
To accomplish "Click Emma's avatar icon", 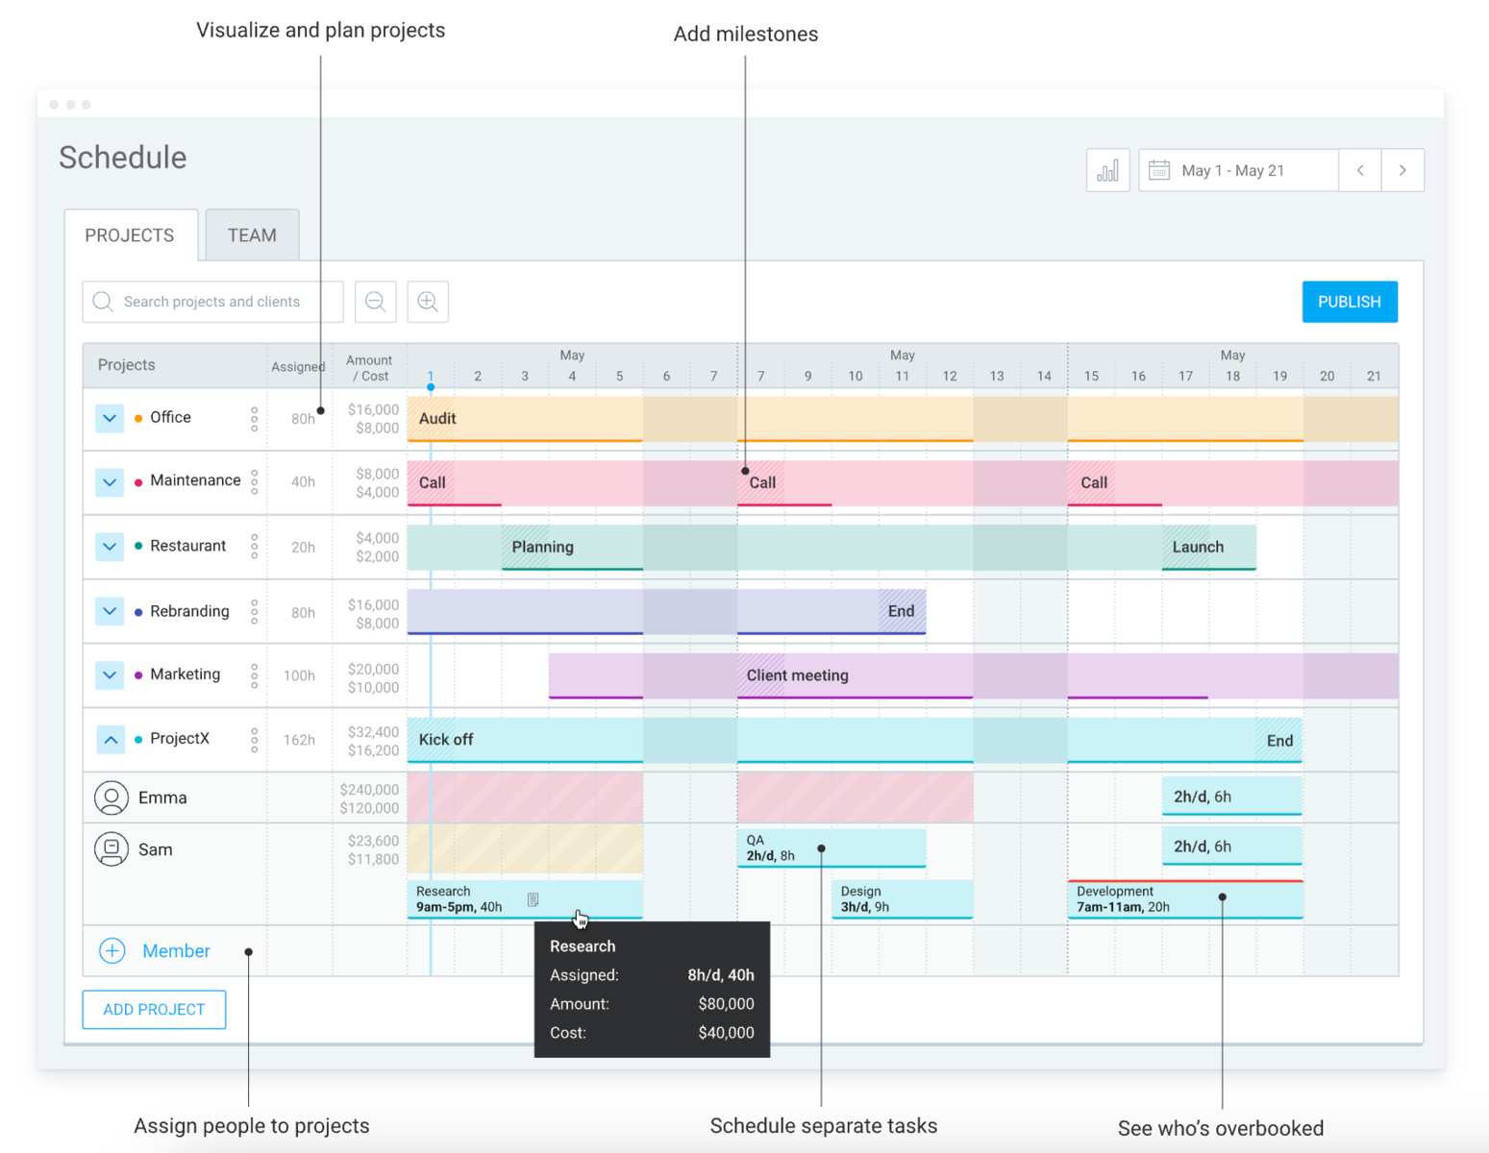I will [112, 797].
